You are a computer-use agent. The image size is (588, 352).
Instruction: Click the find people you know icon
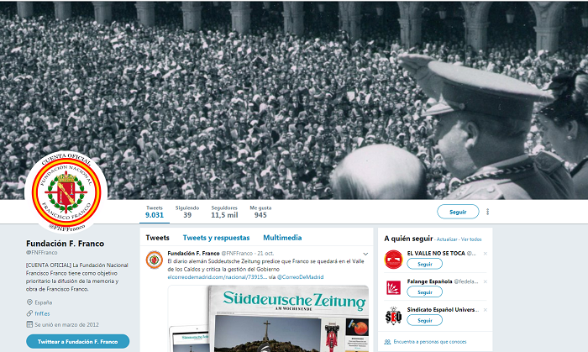coord(387,342)
